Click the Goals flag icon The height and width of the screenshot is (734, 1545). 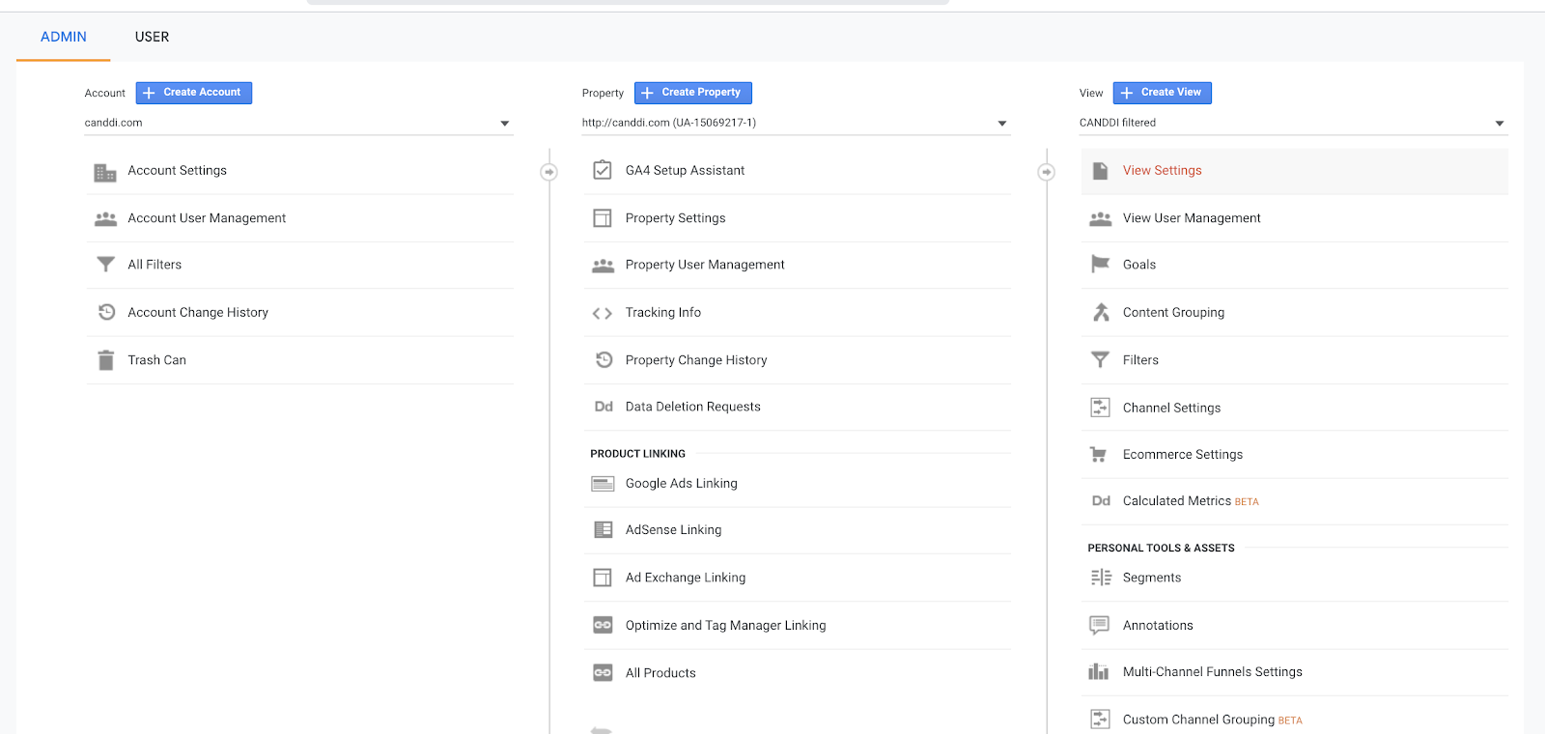[1100, 264]
